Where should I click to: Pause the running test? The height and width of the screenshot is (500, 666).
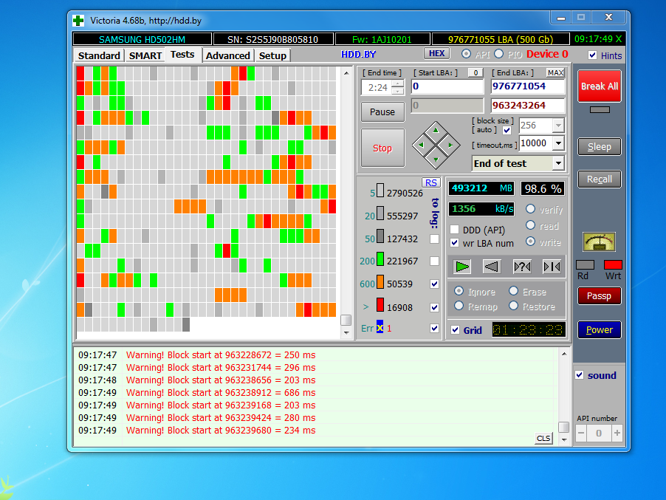click(382, 112)
